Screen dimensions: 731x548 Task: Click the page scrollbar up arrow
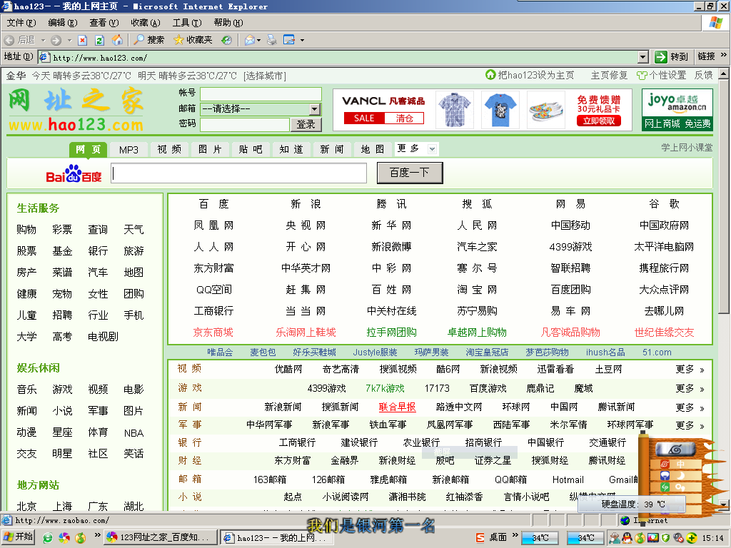pyautogui.click(x=724, y=73)
